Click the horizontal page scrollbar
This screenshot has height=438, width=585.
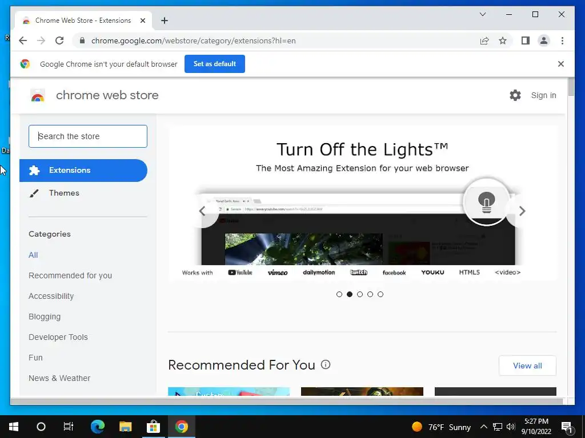(287, 401)
